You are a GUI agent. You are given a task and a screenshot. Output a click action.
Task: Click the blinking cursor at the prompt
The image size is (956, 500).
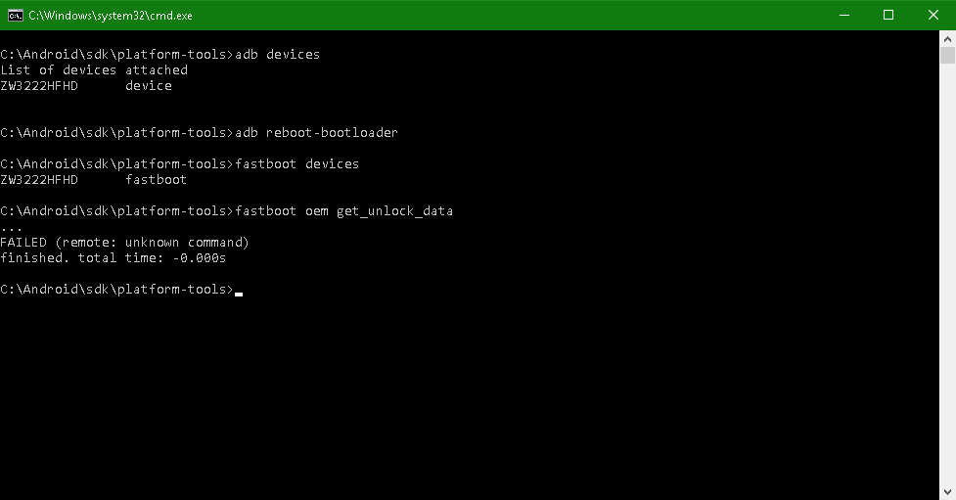pyautogui.click(x=239, y=294)
